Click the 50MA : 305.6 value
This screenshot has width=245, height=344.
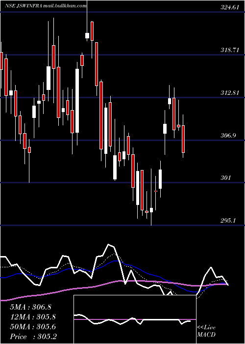pyautogui.click(x=33, y=327)
